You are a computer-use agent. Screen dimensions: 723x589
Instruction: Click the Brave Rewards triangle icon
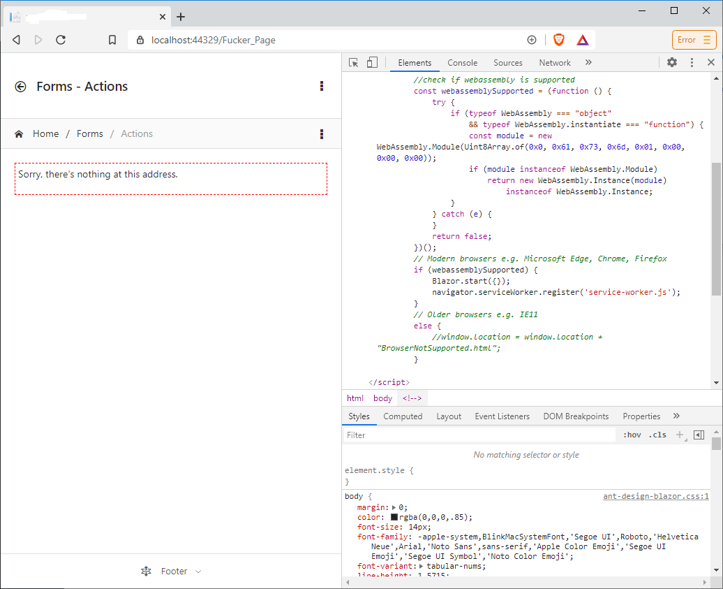pyautogui.click(x=583, y=40)
